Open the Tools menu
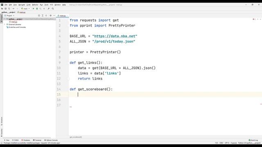The height and width of the screenshot is (147, 262). click(46, 5)
